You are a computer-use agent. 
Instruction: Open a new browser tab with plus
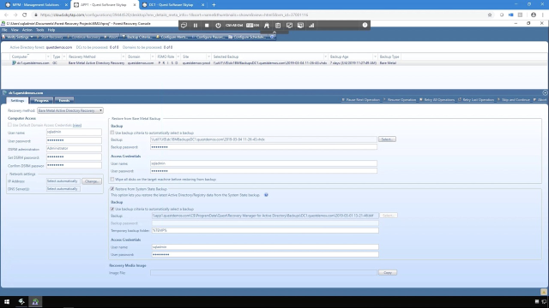click(214, 5)
